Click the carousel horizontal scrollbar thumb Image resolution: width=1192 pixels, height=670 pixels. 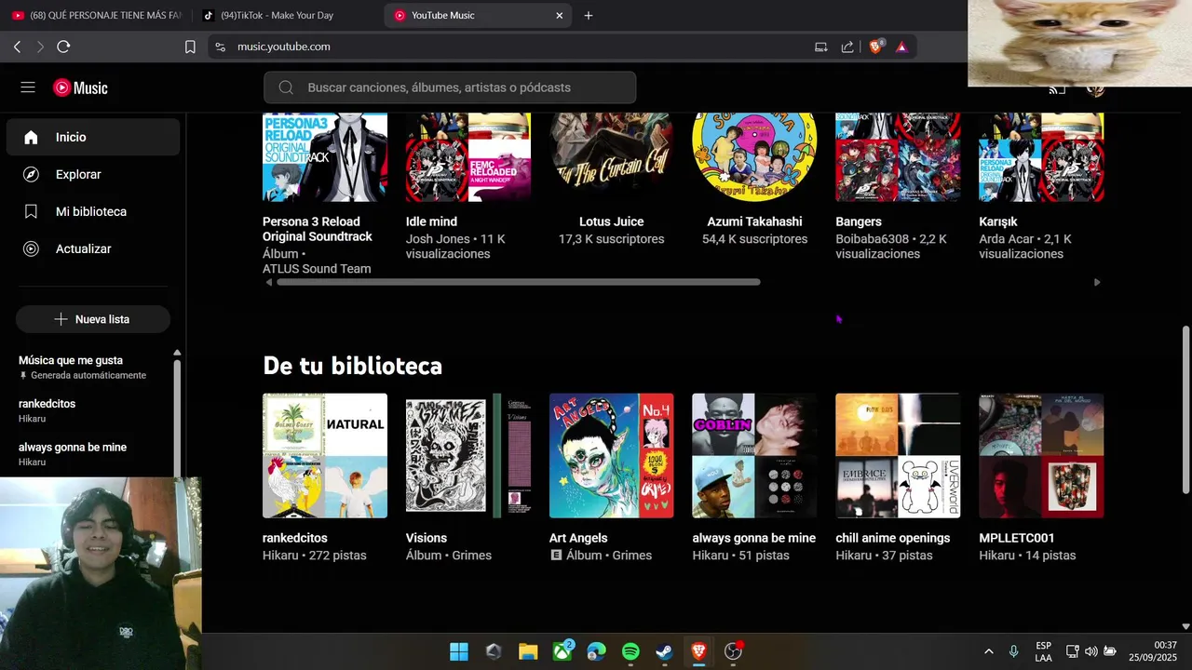(x=519, y=282)
